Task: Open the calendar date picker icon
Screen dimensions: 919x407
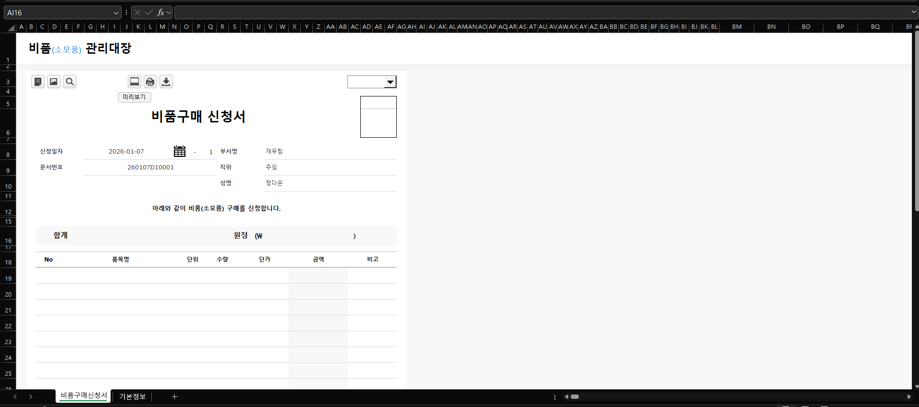Action: [x=180, y=151]
